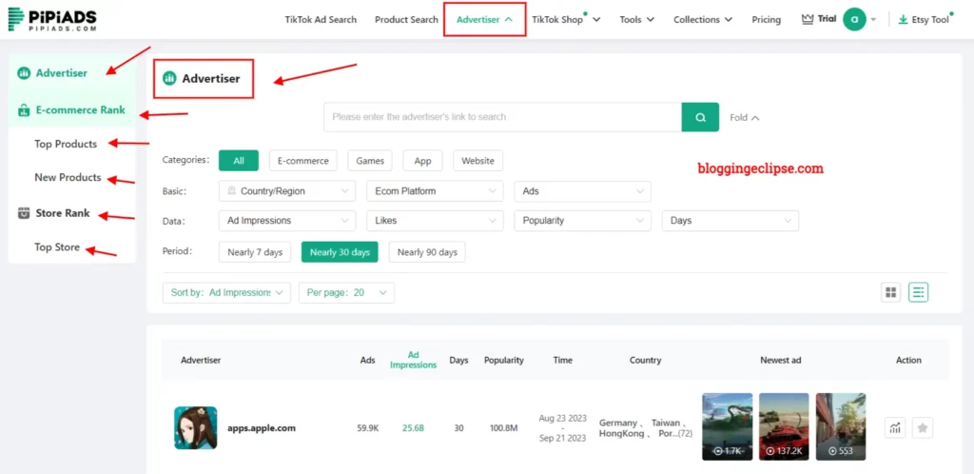This screenshot has width=974, height=474.
Task: Expand the account menu arrow beside the avatar
Action: point(873,20)
